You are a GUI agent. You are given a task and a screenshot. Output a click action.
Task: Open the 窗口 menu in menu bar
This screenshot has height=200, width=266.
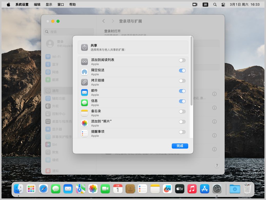click(x=61, y=4)
